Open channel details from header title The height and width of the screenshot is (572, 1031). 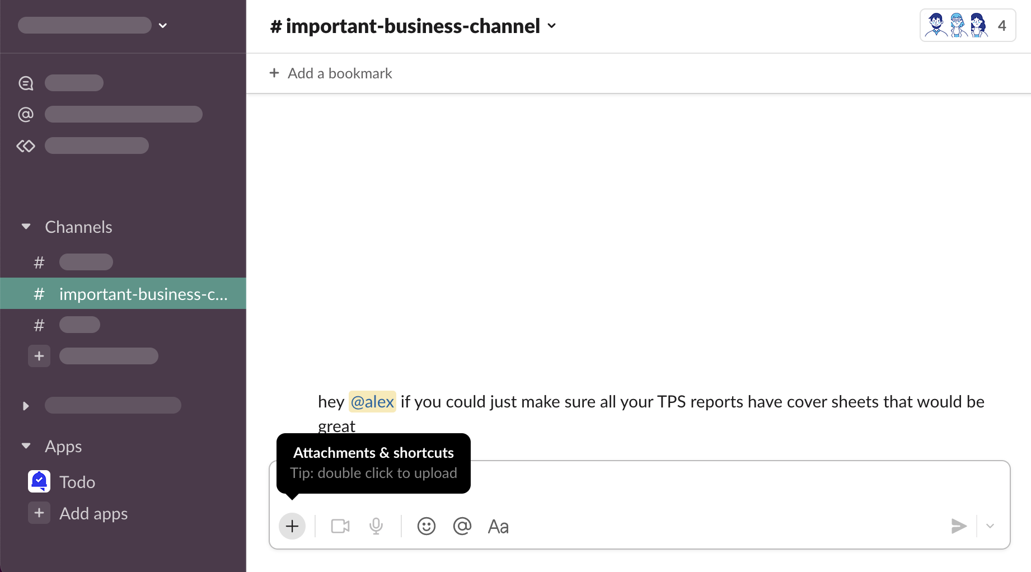(x=413, y=26)
